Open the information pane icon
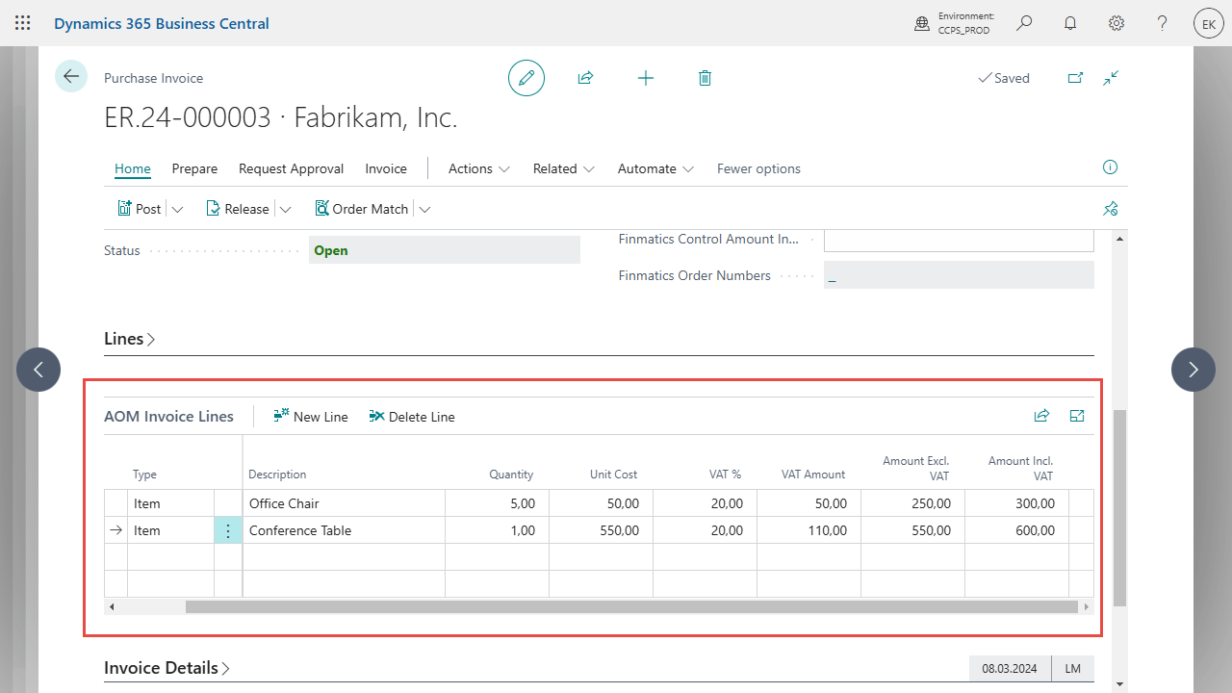Screen dimensions: 1232x693 (x=1110, y=167)
